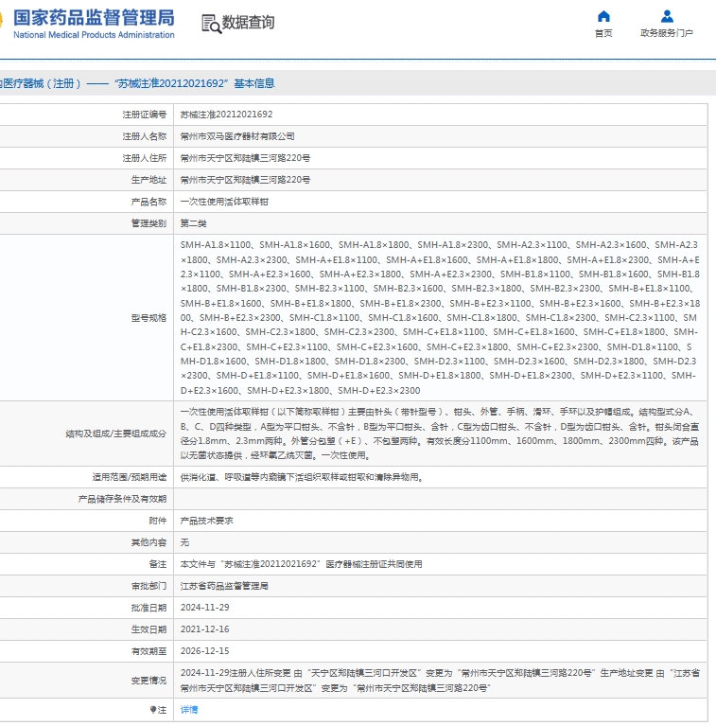Select the company name 常州市双马医疗器材有限公司
Image resolution: width=716 pixels, height=726 pixels.
point(237,136)
